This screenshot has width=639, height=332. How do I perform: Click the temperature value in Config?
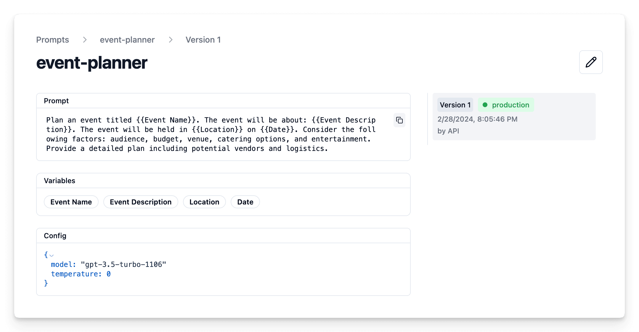tap(109, 274)
